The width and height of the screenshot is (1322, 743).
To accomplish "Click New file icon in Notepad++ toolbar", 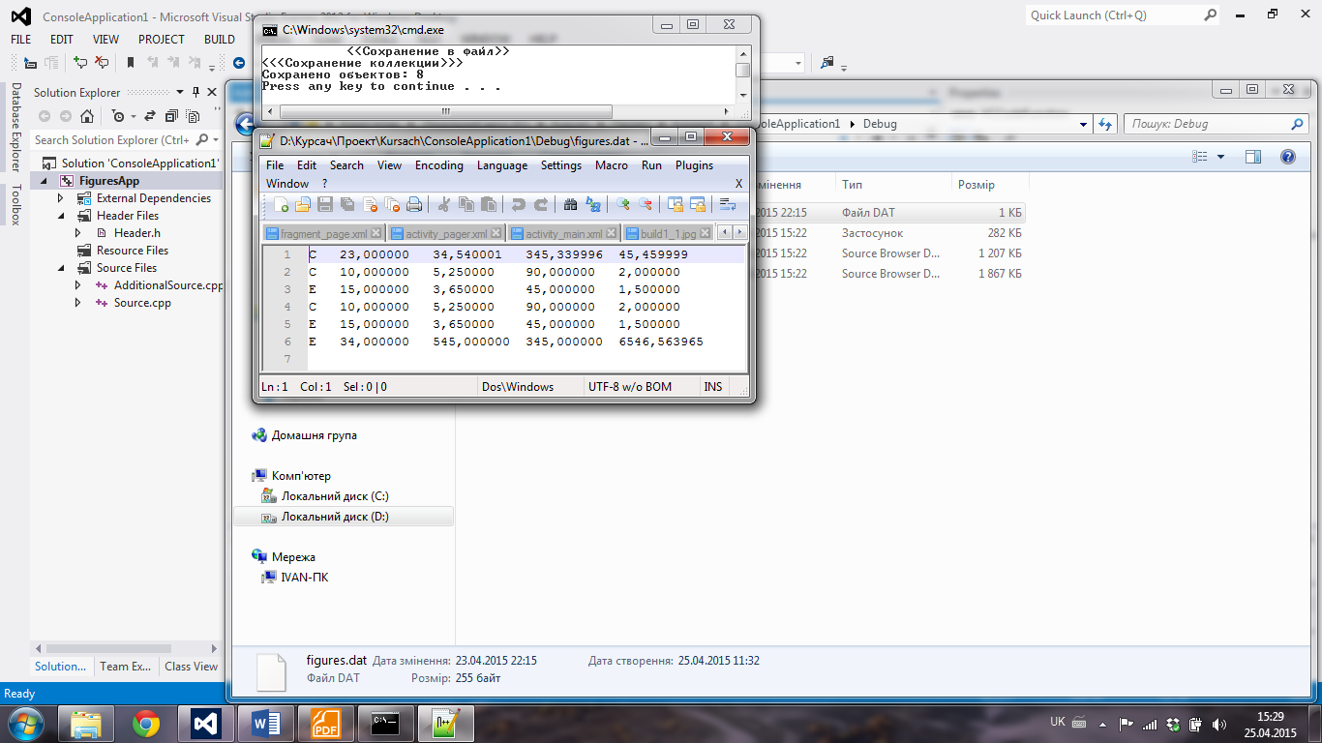I will click(x=281, y=204).
